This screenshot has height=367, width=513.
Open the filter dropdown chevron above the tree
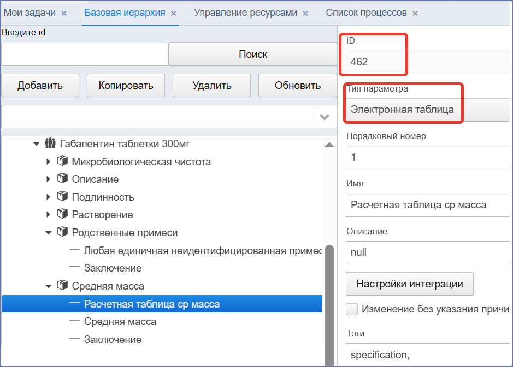[324, 117]
